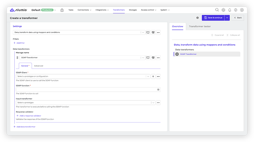Screen dimensions: 254x142
Task: Click Add filter link
Action: coord(19,43)
